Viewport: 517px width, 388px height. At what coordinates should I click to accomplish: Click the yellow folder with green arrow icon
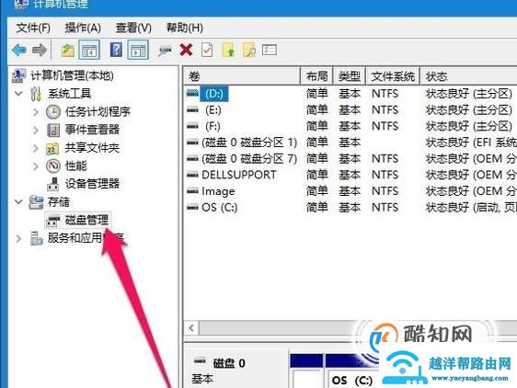click(x=228, y=51)
